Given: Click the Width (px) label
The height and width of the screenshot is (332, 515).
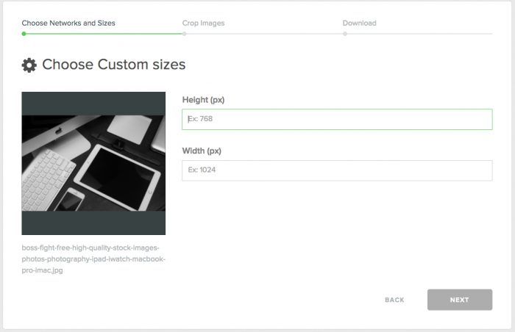Looking at the screenshot, I should tap(202, 151).
